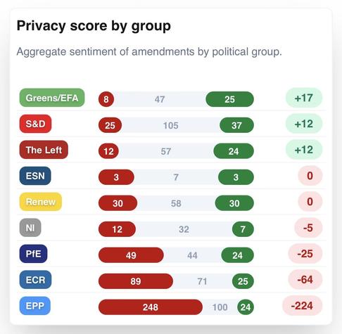Click Greens/EFA green 25 positive segment

229,99
